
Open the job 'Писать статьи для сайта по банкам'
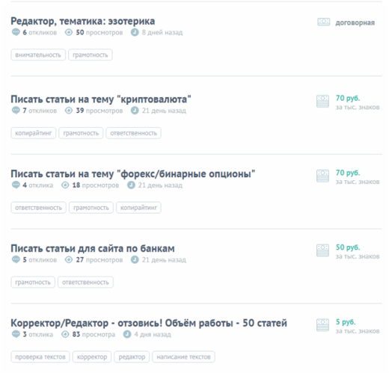tap(93, 249)
